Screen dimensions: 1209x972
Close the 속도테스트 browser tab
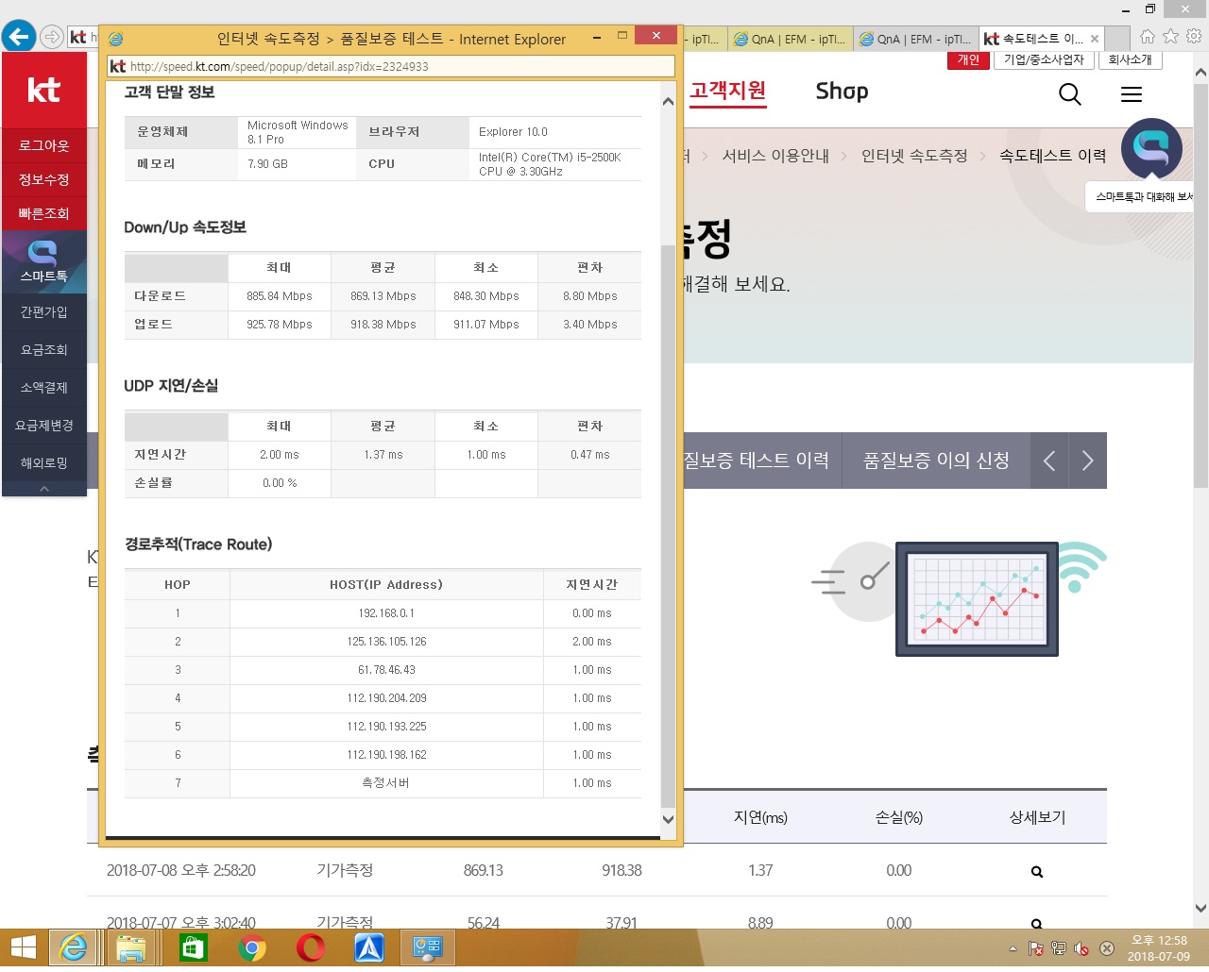pyautogui.click(x=1095, y=39)
